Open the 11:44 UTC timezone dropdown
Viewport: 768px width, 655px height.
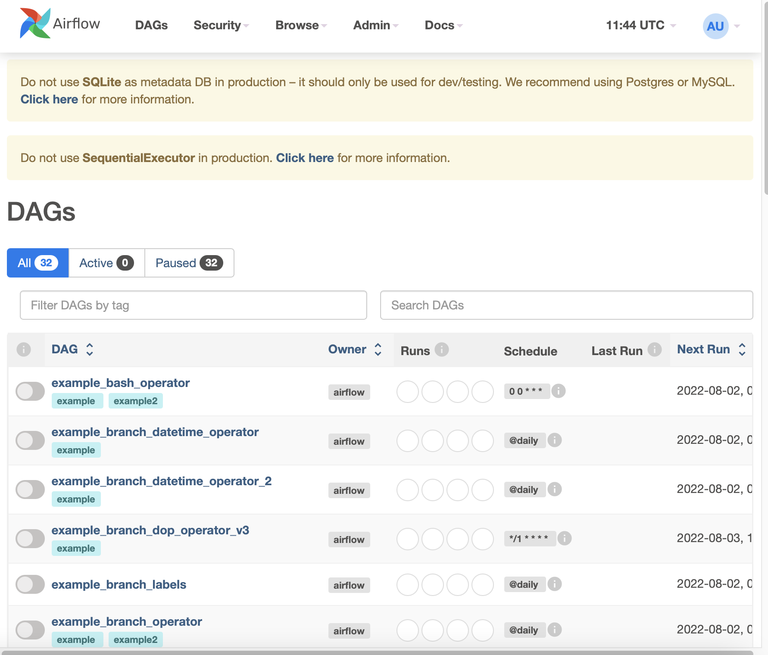click(641, 25)
